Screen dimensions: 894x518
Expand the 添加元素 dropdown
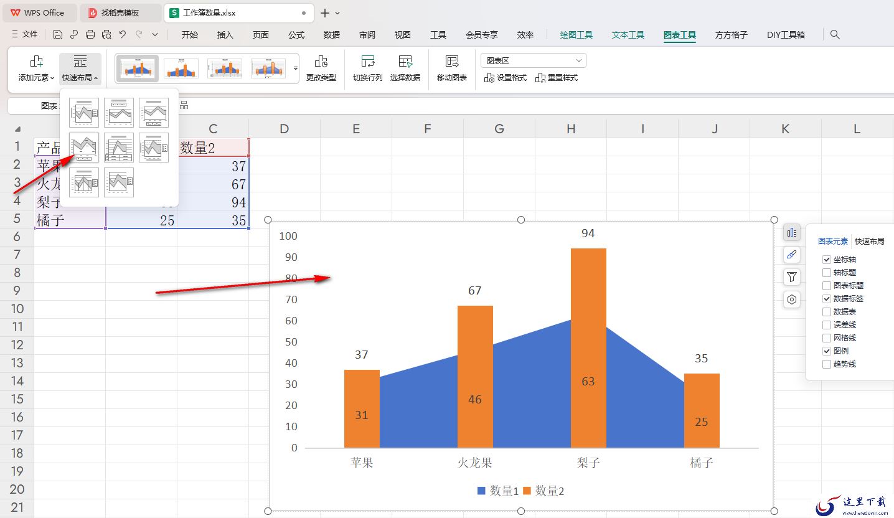pyautogui.click(x=36, y=78)
